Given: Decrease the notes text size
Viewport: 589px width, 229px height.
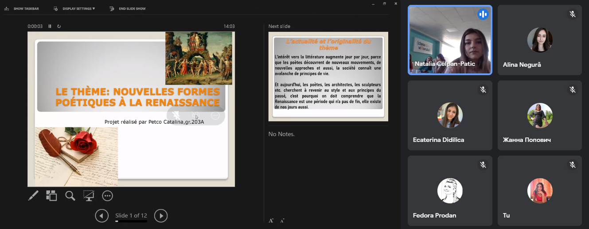Looking at the screenshot, I should tap(282, 220).
